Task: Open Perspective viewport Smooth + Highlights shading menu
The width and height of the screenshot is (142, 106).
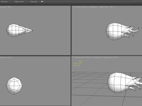Action: [94, 57]
